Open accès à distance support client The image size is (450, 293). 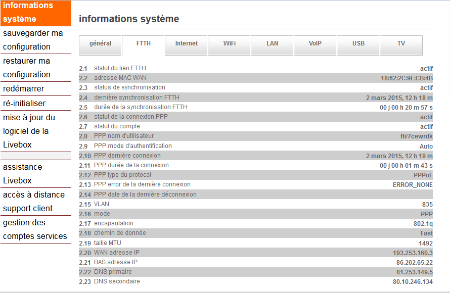click(34, 201)
